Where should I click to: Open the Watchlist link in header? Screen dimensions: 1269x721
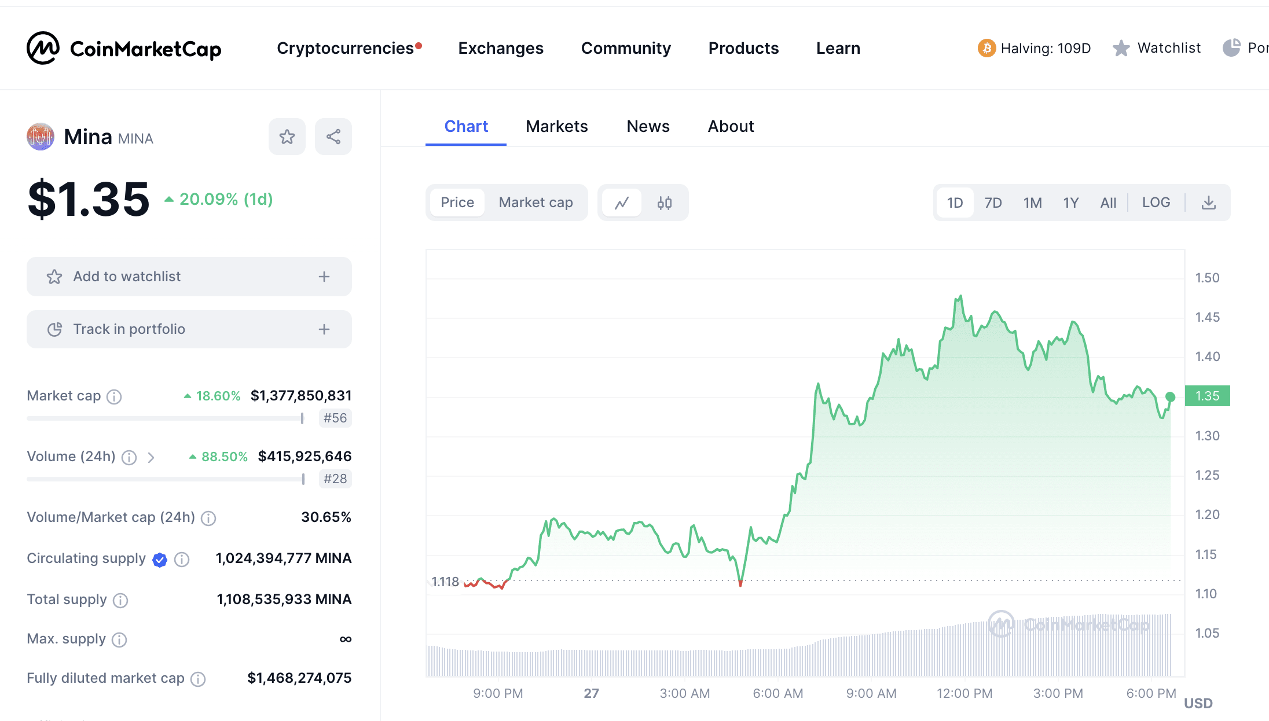point(1168,48)
